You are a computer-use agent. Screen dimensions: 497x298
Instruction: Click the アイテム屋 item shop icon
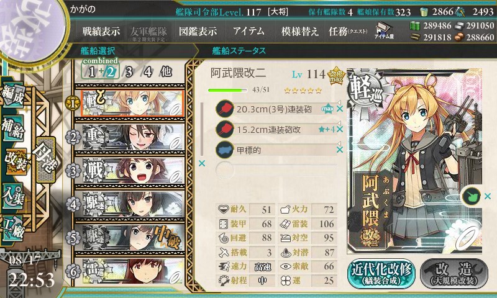tap(384, 30)
